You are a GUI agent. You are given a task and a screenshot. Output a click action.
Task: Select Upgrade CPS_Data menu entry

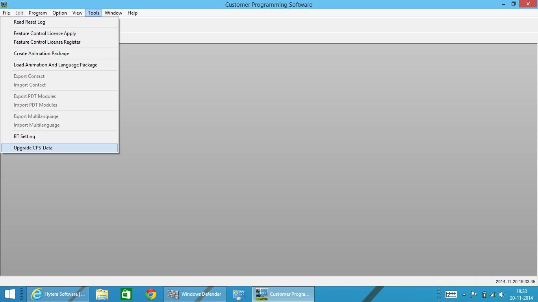pyautogui.click(x=59, y=148)
